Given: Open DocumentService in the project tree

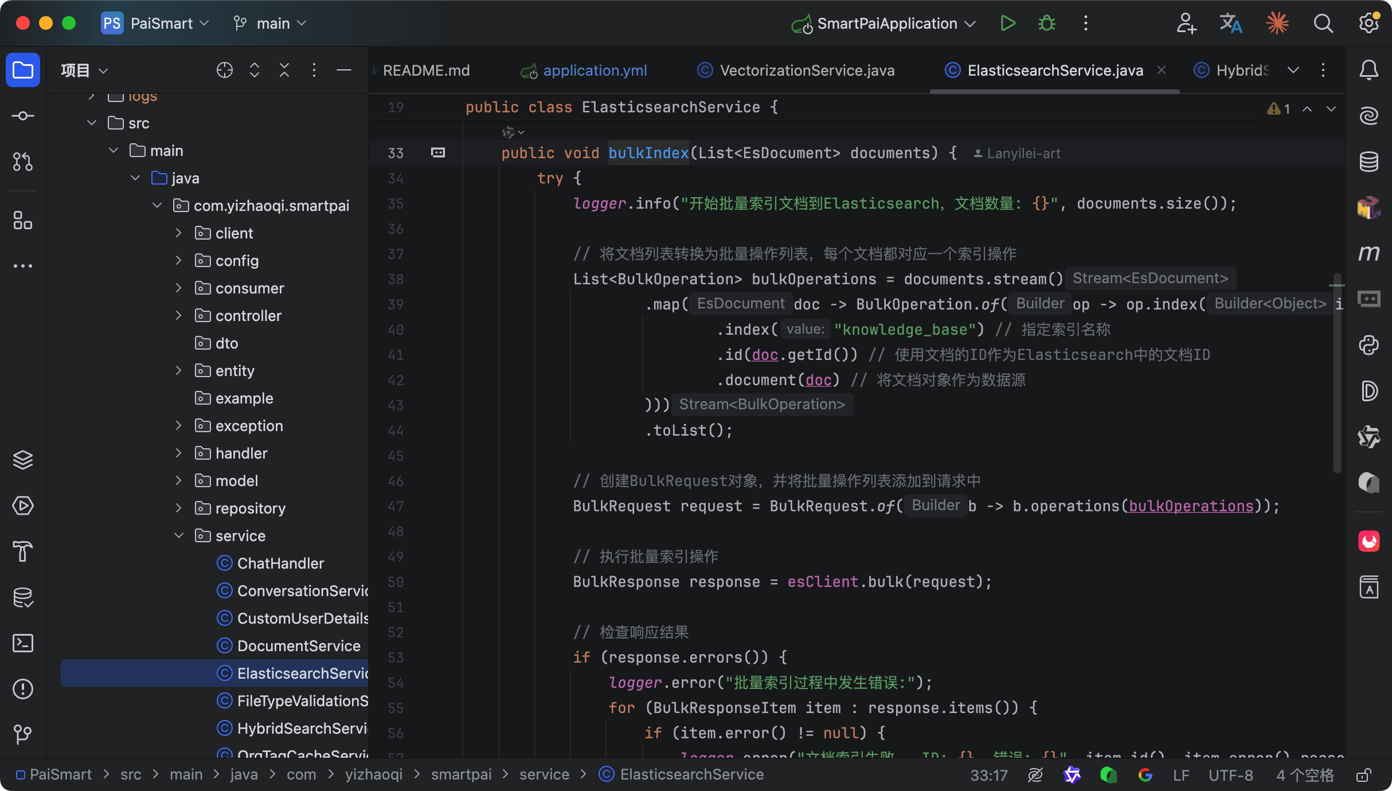Looking at the screenshot, I should [x=299, y=645].
